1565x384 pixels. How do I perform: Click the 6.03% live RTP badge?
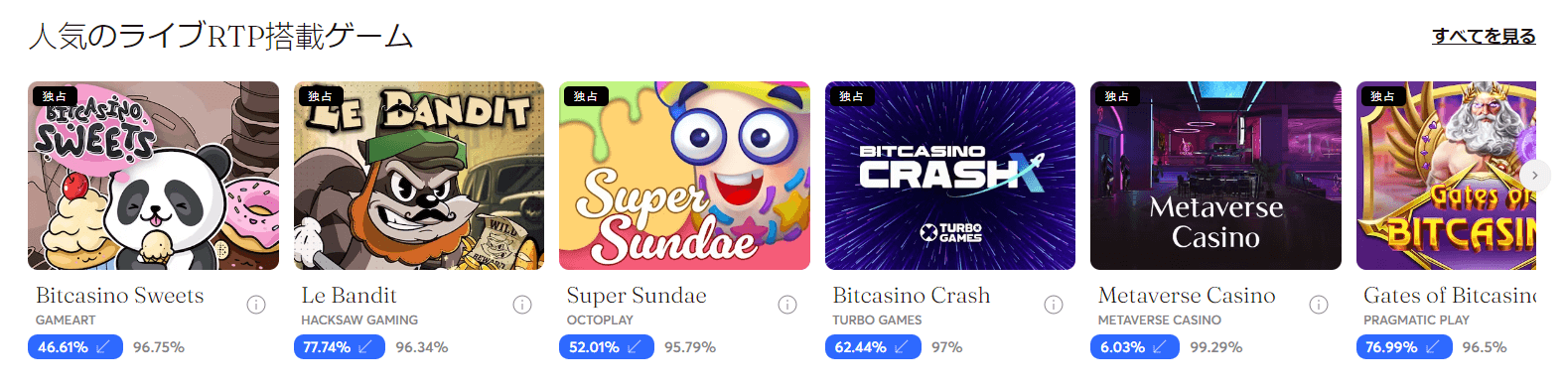[x=1135, y=347]
